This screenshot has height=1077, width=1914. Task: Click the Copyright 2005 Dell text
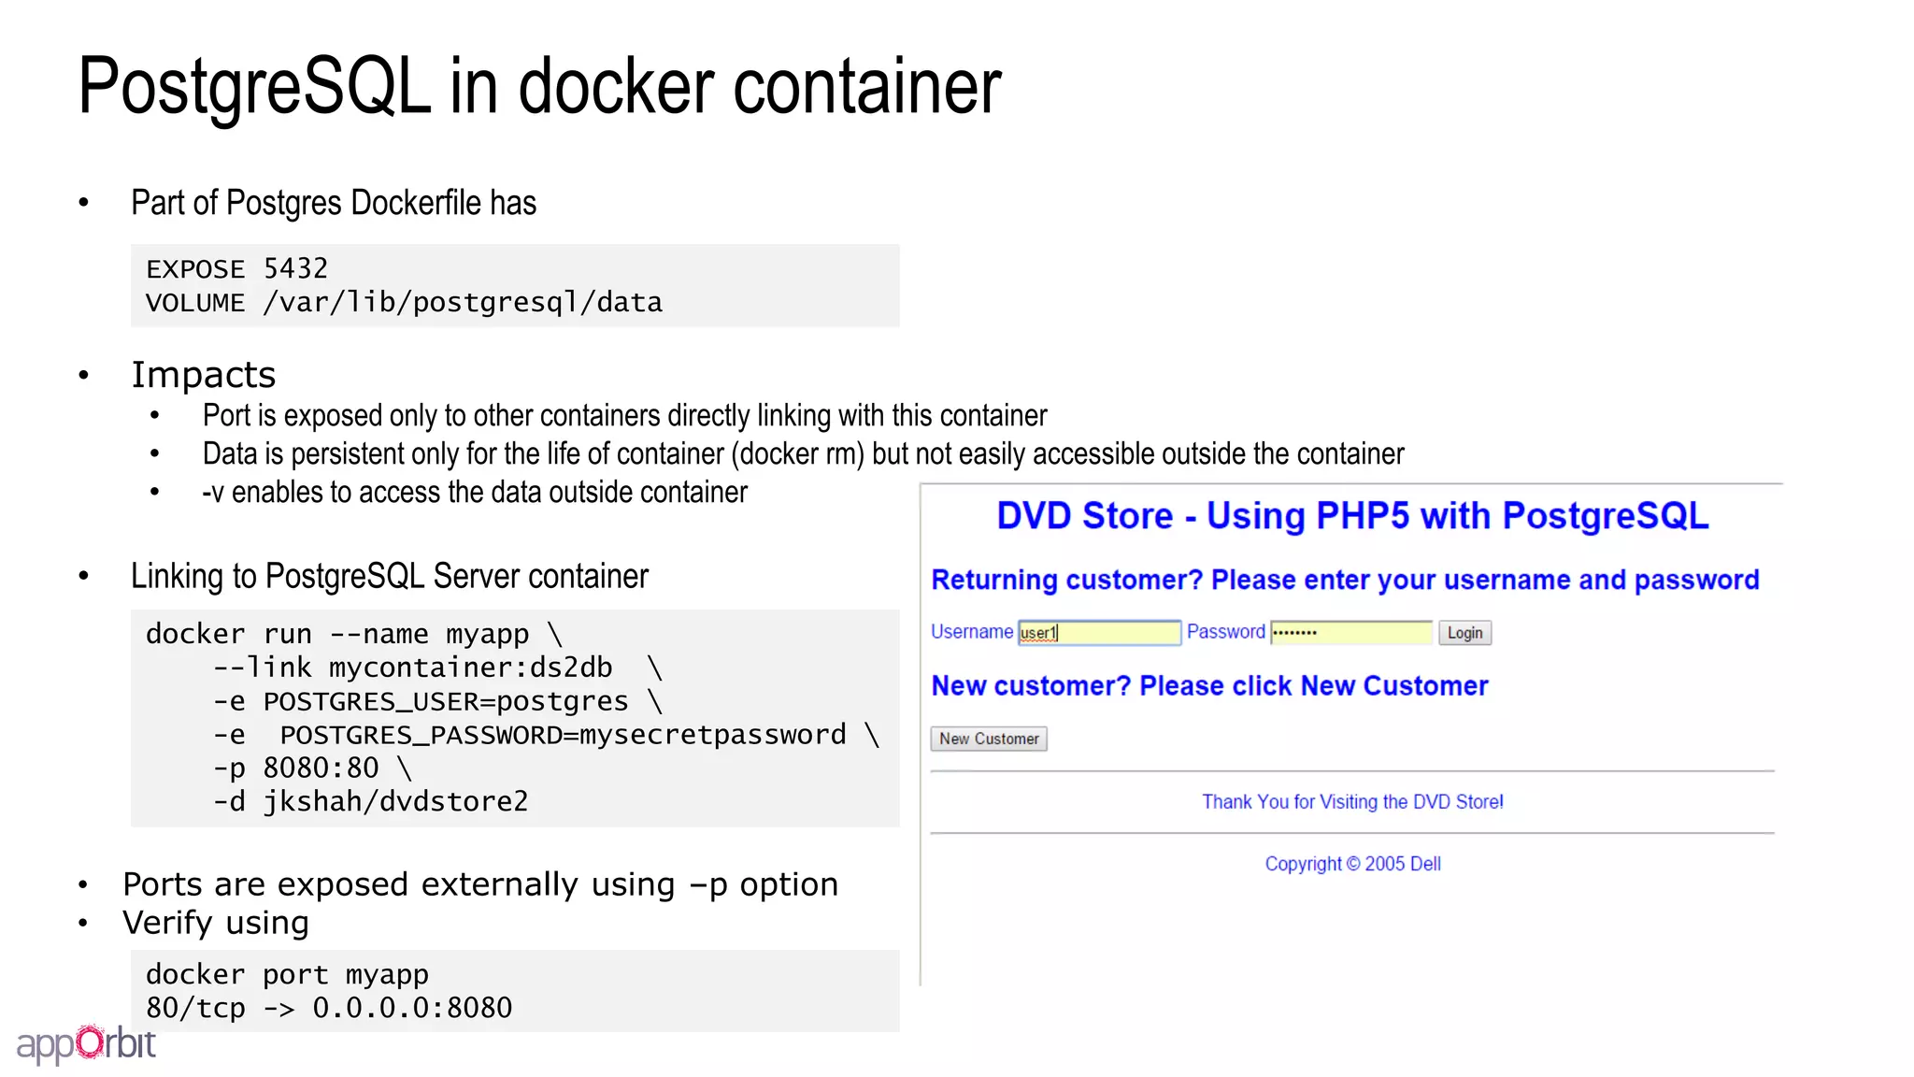click(x=1352, y=864)
